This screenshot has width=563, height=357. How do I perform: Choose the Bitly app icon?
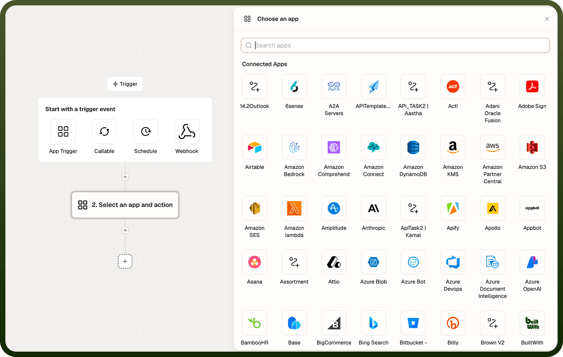point(453,323)
